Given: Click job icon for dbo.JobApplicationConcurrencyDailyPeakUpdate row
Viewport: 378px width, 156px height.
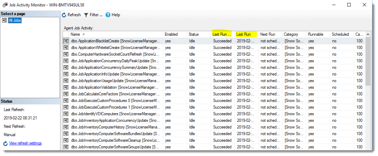Looking at the screenshot, I should pos(66,61).
